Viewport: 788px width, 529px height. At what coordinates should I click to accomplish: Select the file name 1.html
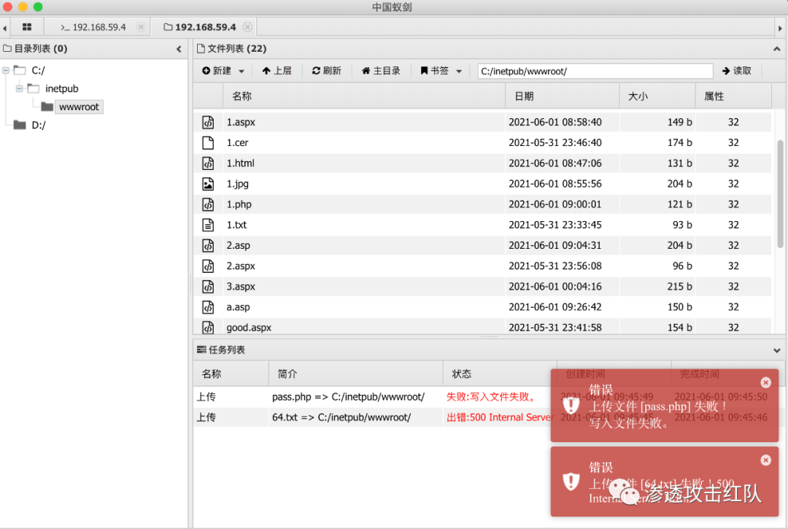coord(240,163)
